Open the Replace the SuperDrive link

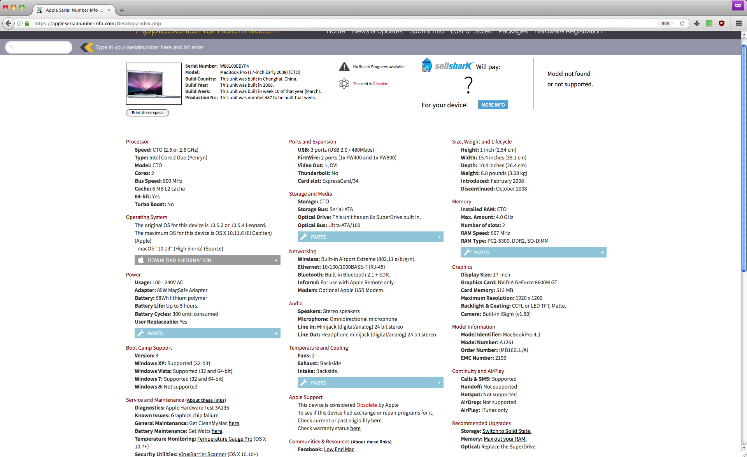508,446
